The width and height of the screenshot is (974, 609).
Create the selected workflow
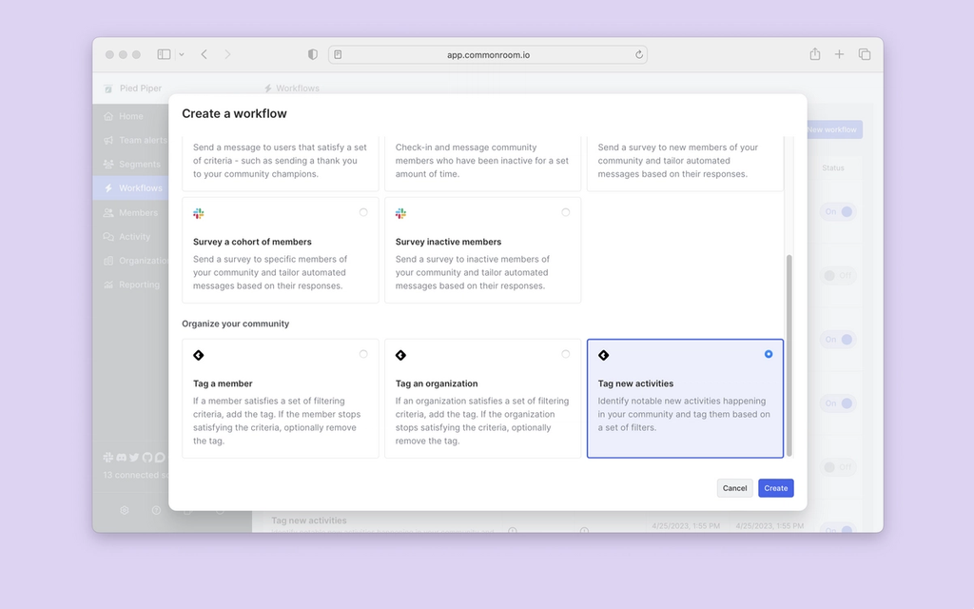(775, 487)
